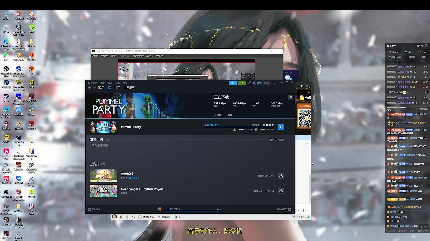Open the 游戏 menu in Steam
Viewport: 430px width, 241px height.
(118, 83)
